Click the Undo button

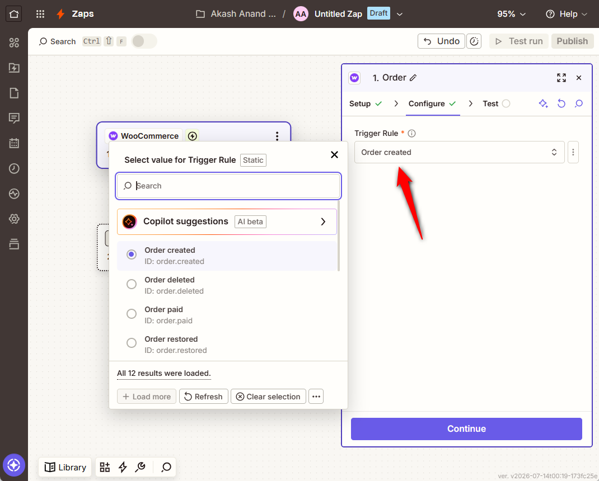click(x=441, y=41)
